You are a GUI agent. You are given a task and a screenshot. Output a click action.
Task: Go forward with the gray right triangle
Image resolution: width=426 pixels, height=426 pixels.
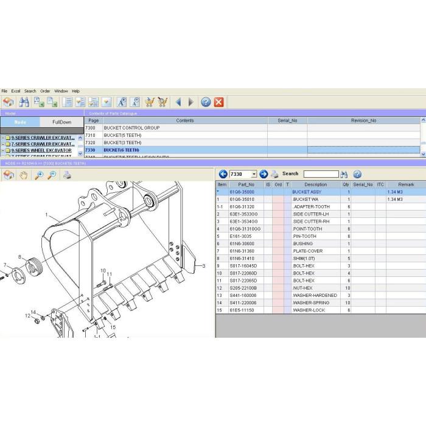click(x=191, y=102)
